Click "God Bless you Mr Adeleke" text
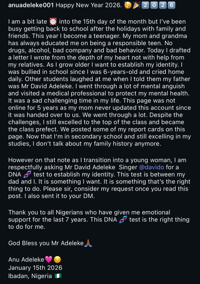200x284 pixels. (x=46, y=244)
